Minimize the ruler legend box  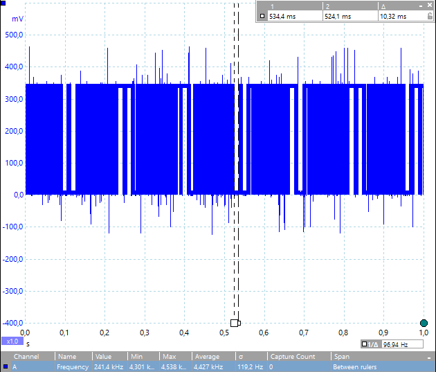coord(421,6)
